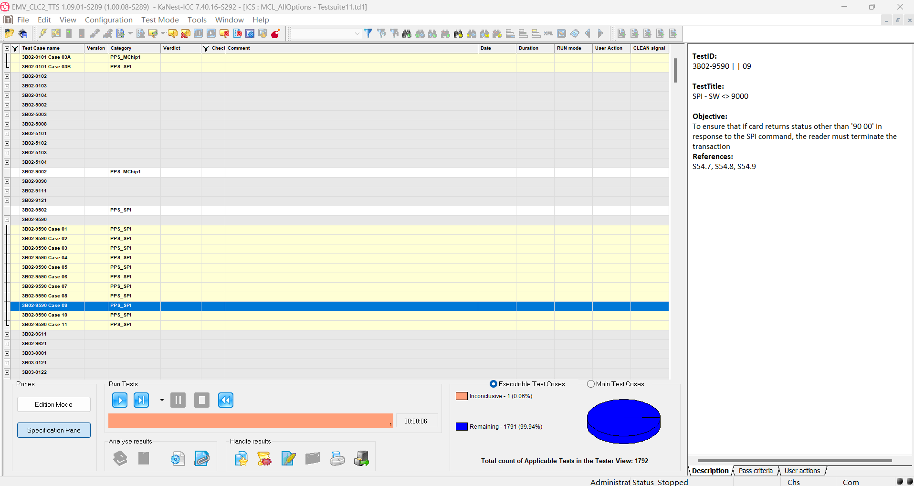The height and width of the screenshot is (486, 914).
Task: Open the Test Mode menu
Action: click(x=160, y=20)
